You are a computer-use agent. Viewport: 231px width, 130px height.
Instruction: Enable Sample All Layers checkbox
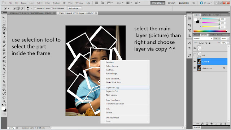click(35, 8)
